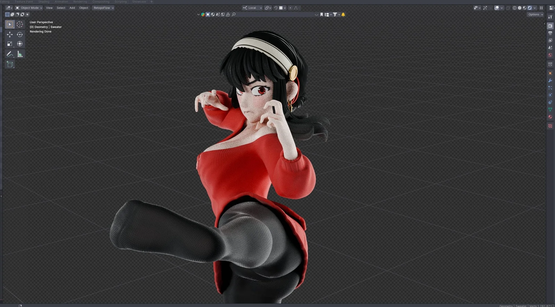Switch to the Shading workspace tab
The width and height of the screenshot is (555, 307).
44,2
